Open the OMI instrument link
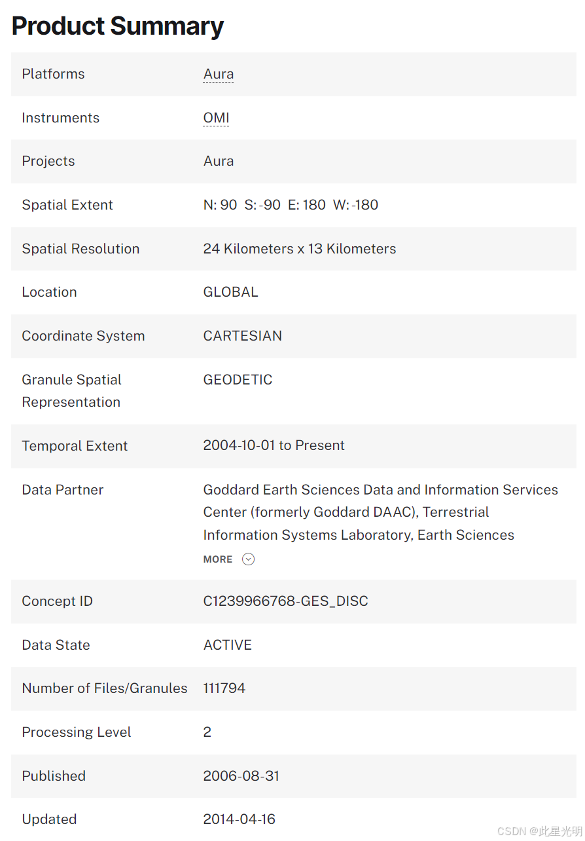 [x=216, y=118]
